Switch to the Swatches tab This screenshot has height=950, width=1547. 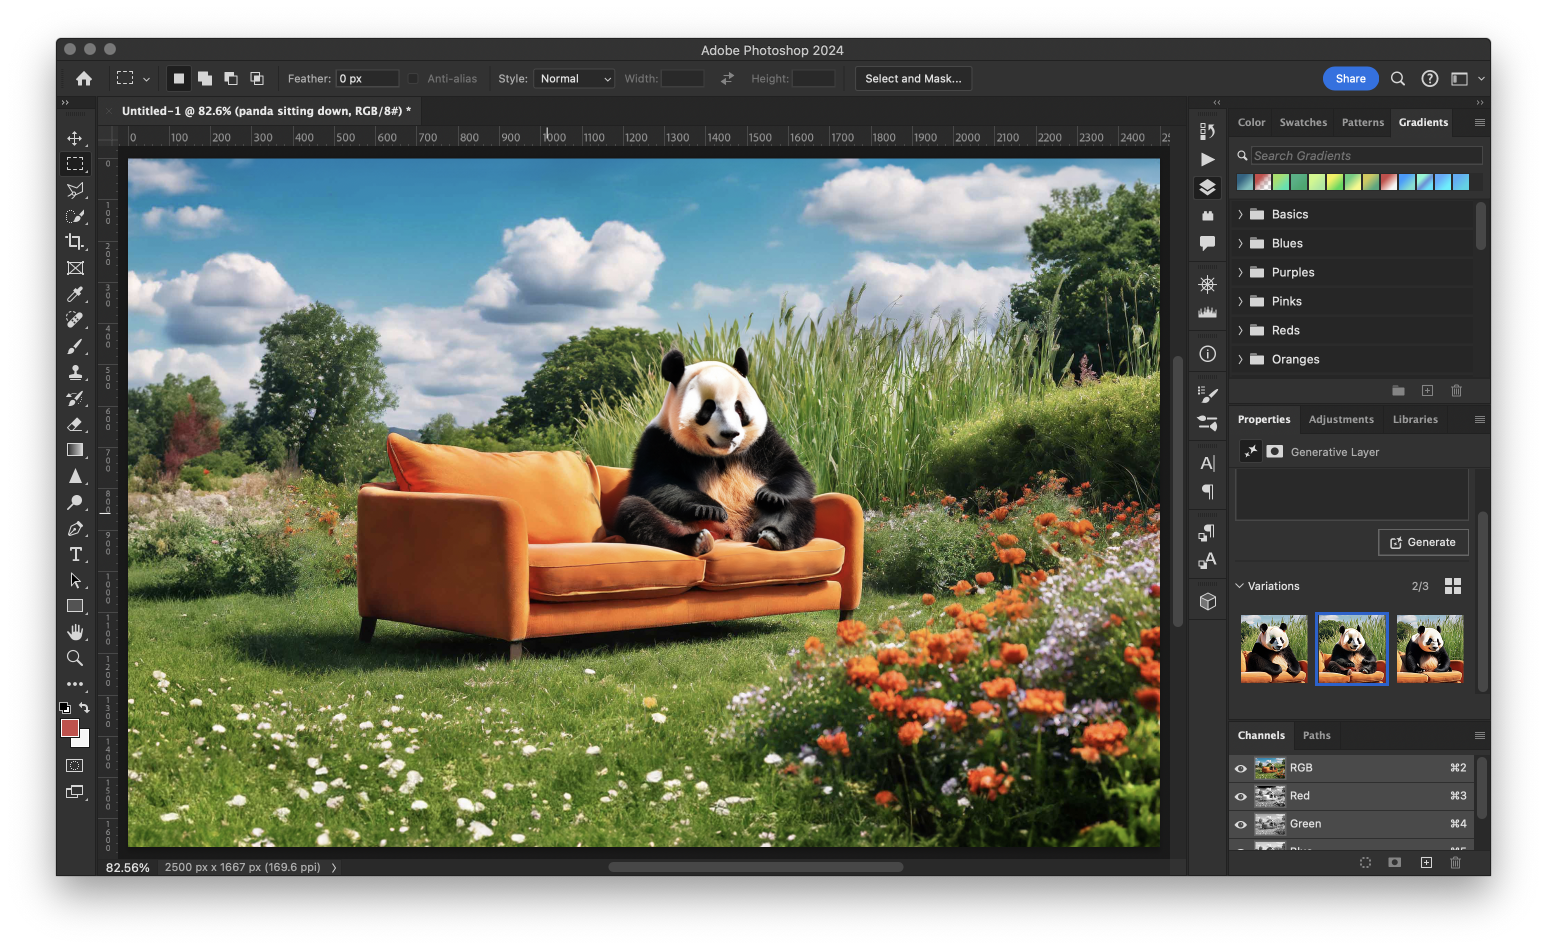click(x=1302, y=122)
